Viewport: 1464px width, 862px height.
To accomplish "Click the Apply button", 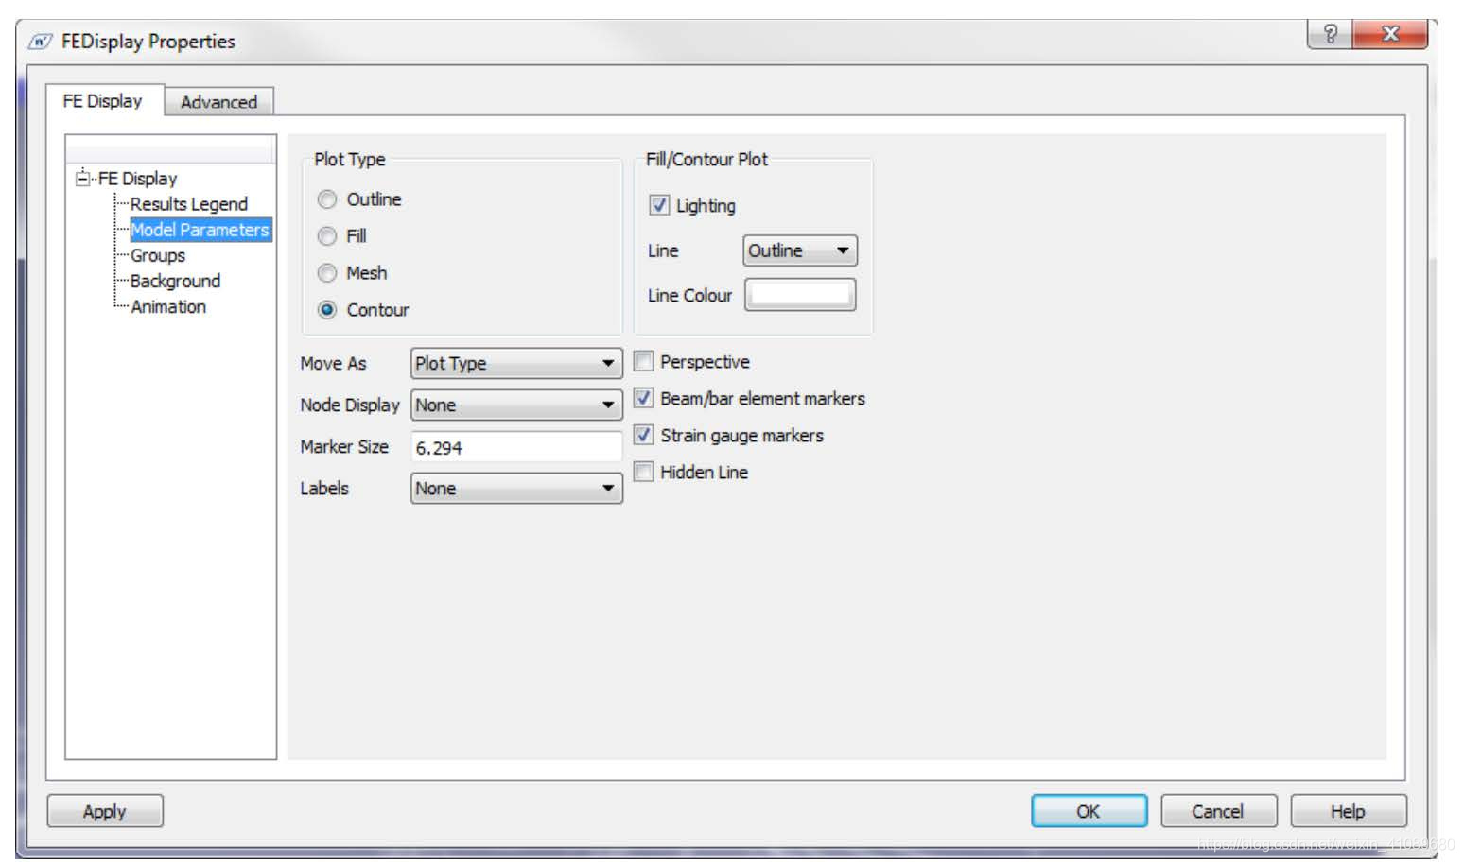I will [x=104, y=810].
